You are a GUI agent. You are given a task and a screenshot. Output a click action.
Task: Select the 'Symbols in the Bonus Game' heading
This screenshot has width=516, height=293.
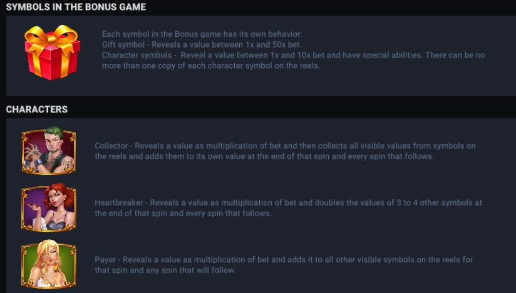[76, 7]
